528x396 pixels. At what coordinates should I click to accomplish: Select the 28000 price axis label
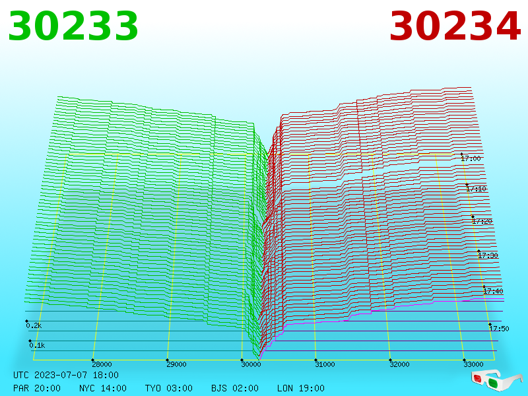coord(102,364)
